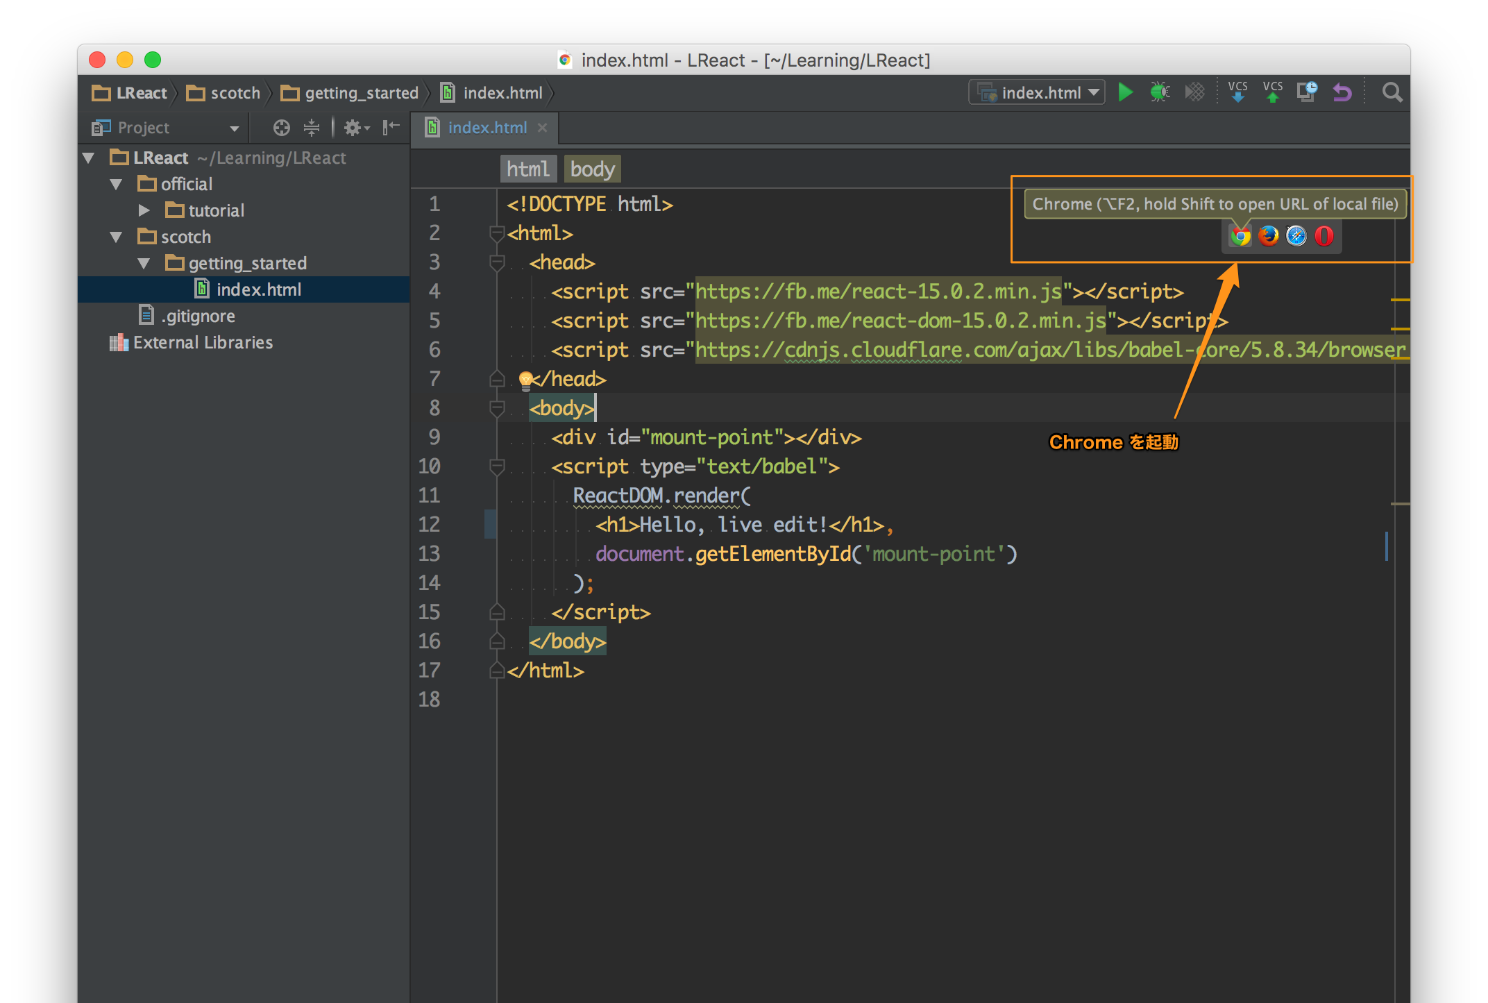Open the file in Chrome browser

(1240, 237)
